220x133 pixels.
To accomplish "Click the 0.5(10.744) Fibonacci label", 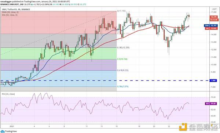I will click(122, 59).
